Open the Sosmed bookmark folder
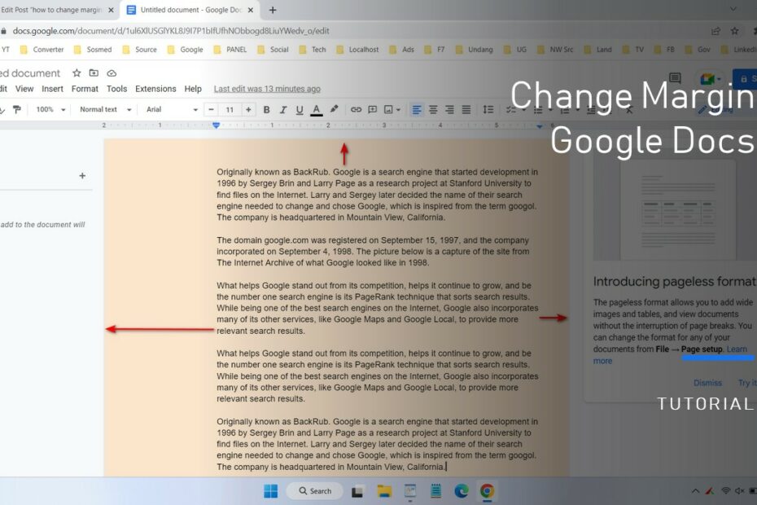Screen dimensions: 757x505 click(93, 50)
